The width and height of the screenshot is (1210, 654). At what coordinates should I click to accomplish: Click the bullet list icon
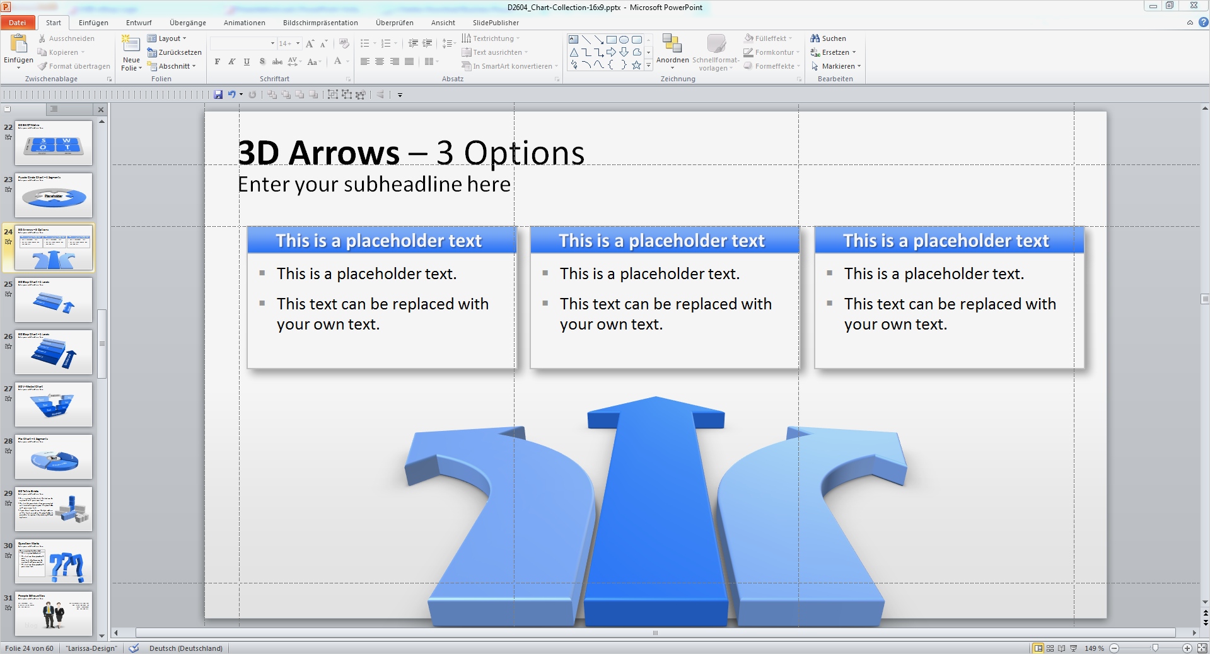coord(364,43)
